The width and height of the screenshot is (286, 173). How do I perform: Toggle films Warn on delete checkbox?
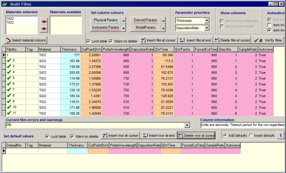click(x=111, y=41)
